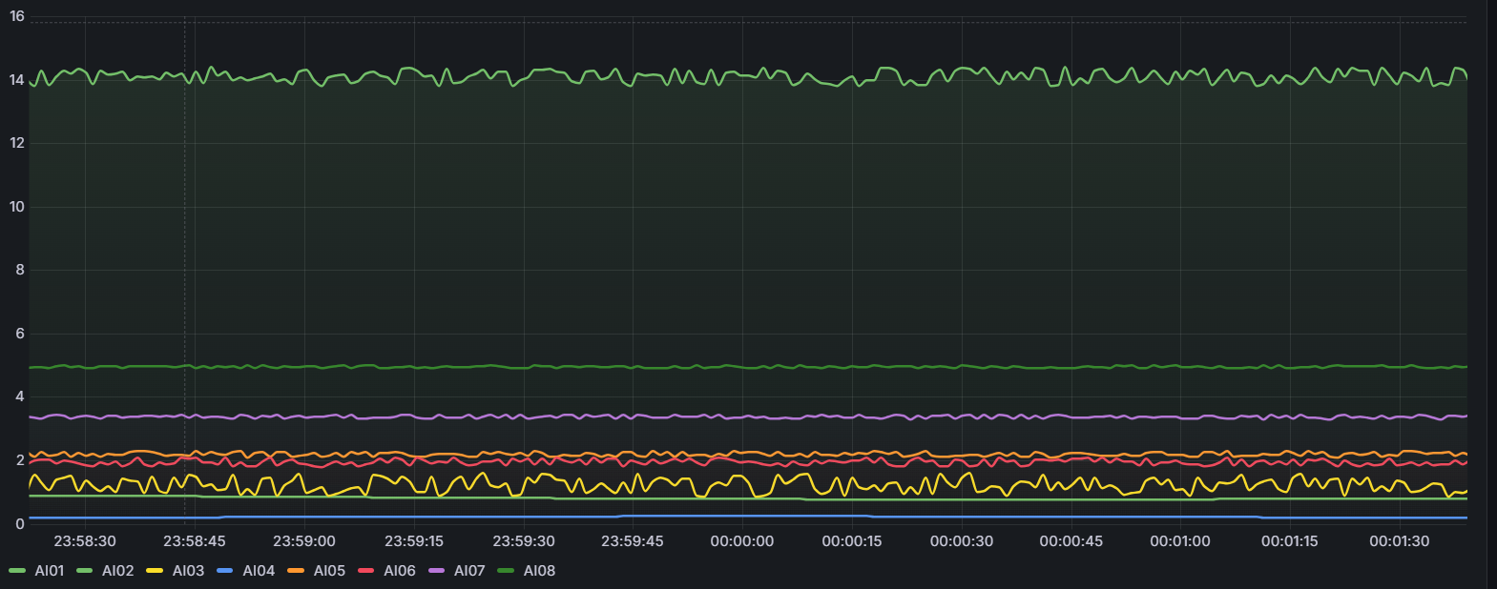Toggle the AI07 legend label
The width and height of the screenshot is (1497, 589).
point(469,571)
